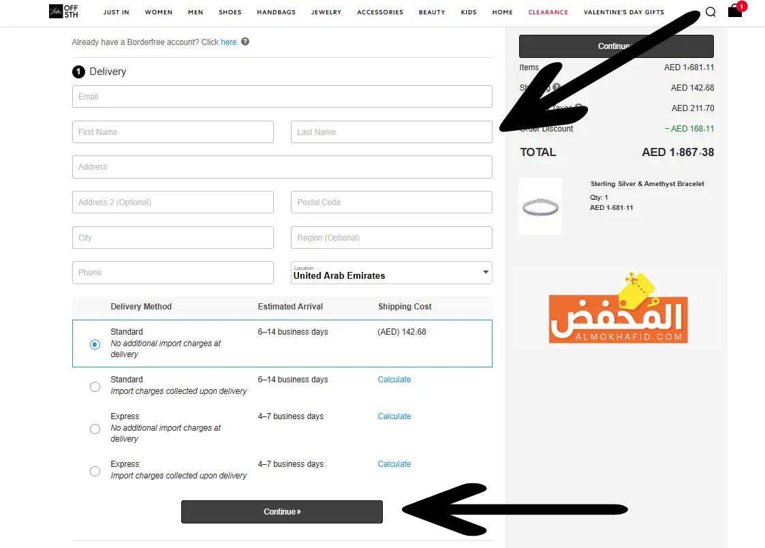This screenshot has height=548, width=765.
Task: Focus the Last Name field
Action: (x=391, y=132)
